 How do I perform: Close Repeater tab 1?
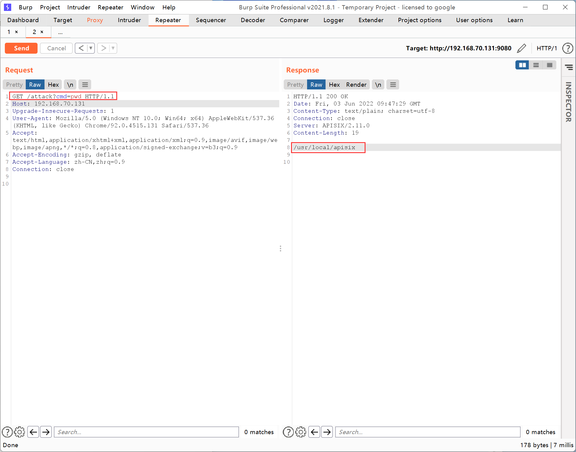[x=16, y=32]
